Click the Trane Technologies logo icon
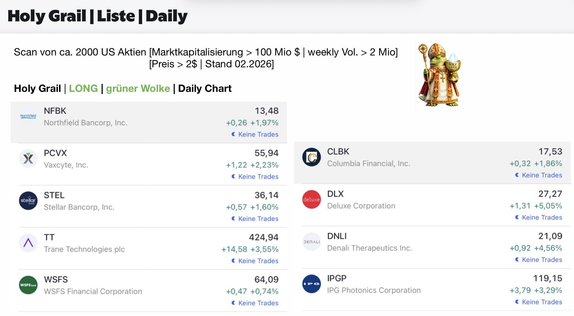Viewport: 574px width, 316px height. click(x=28, y=243)
